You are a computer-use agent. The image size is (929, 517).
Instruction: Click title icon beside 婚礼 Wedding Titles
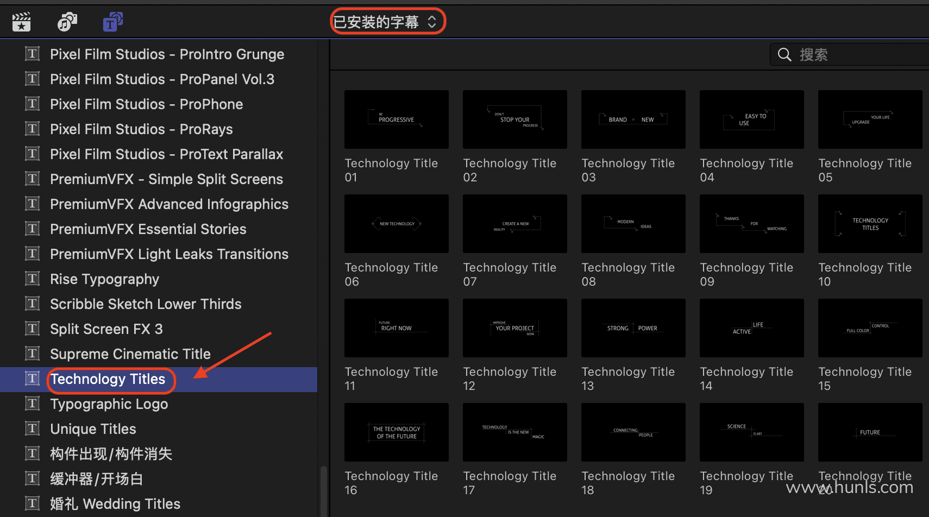click(x=33, y=503)
